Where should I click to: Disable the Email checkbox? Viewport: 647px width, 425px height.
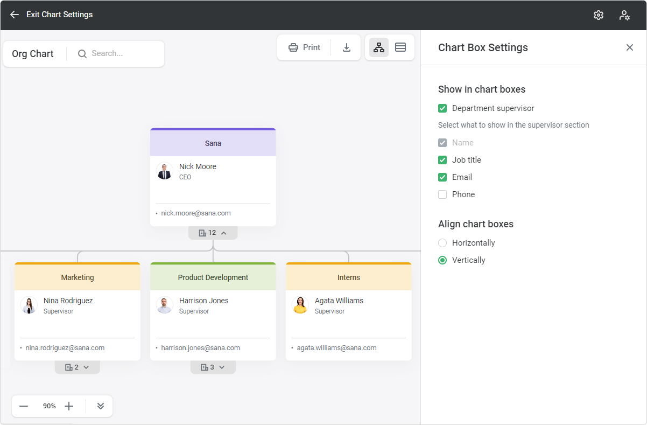tap(442, 177)
